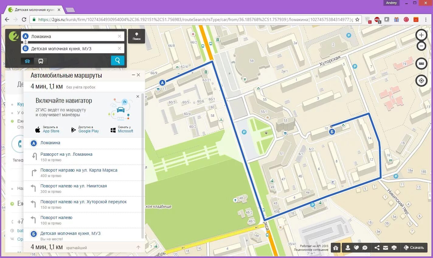Open favorites with the heart icon
Screen dimensions: 433x258
click(x=356, y=248)
